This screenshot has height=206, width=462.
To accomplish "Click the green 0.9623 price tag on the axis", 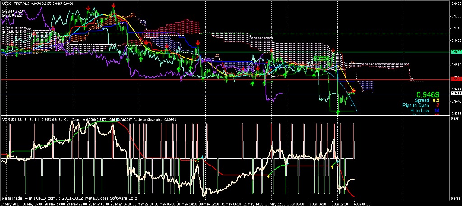I will (x=455, y=52).
